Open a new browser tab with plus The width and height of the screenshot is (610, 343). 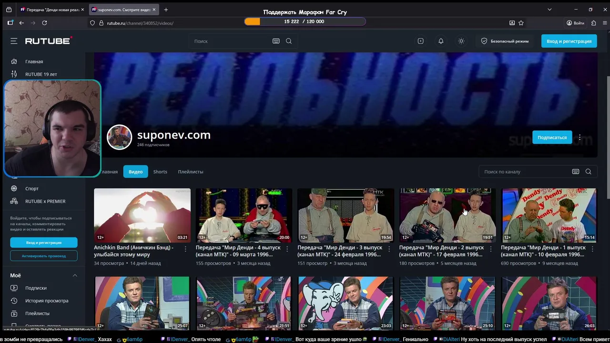coord(166,10)
